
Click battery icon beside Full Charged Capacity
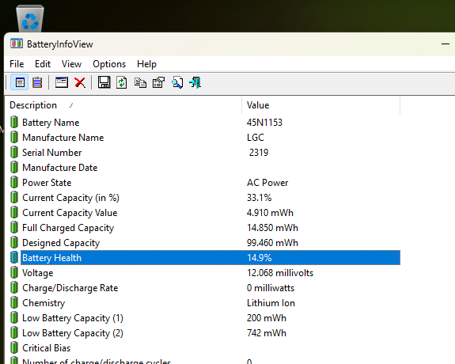(14, 228)
